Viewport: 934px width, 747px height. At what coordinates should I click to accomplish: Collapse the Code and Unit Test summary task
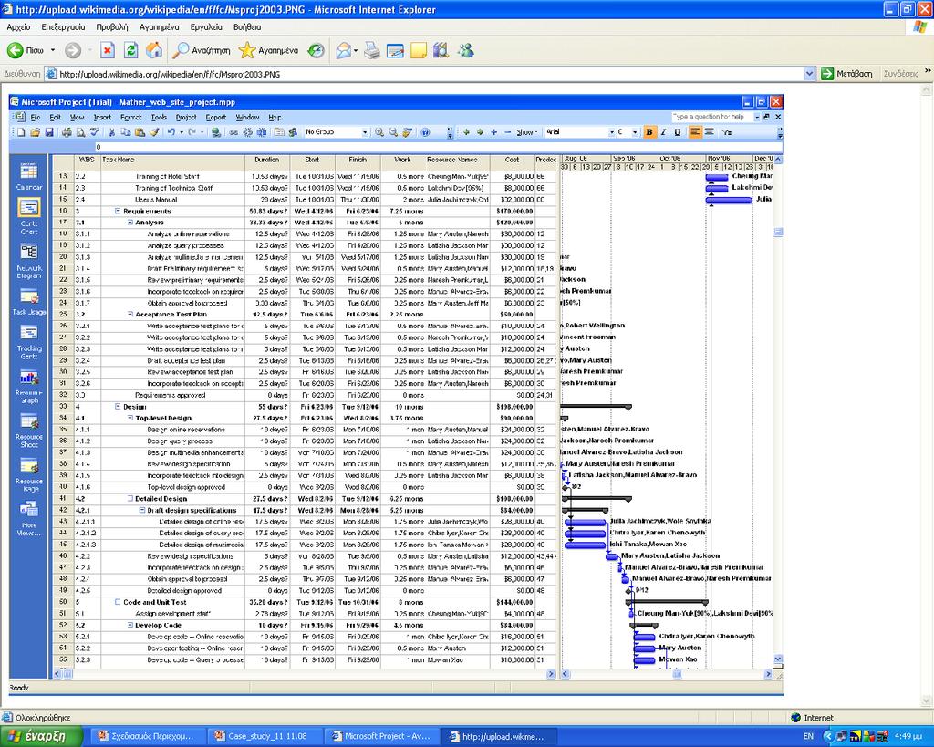tap(118, 602)
